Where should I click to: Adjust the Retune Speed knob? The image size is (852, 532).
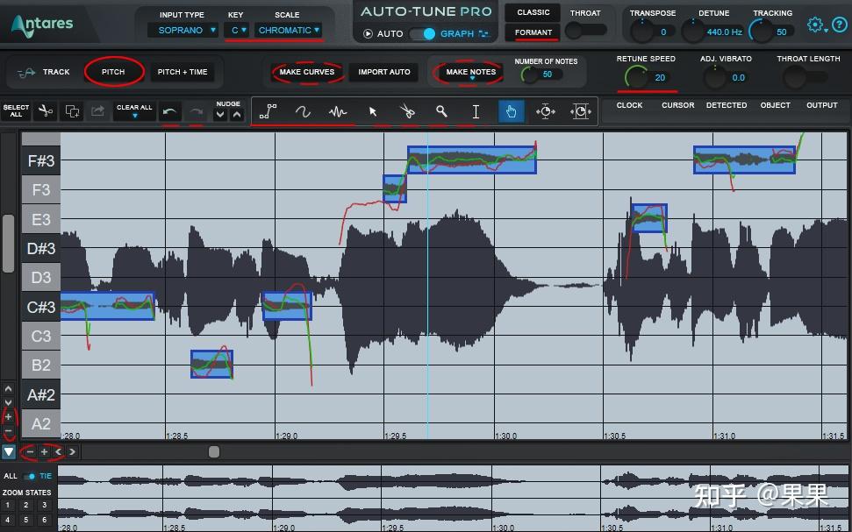pyautogui.click(x=636, y=78)
